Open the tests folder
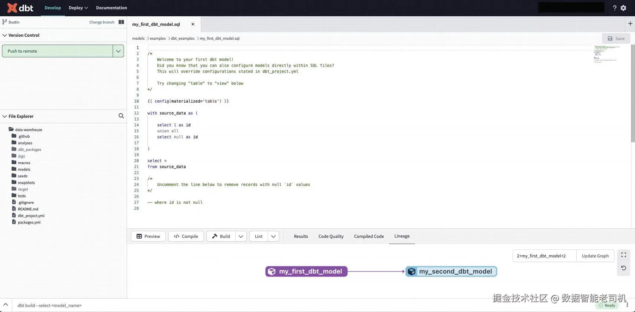Viewport: 635px width, 312px height. tap(22, 196)
